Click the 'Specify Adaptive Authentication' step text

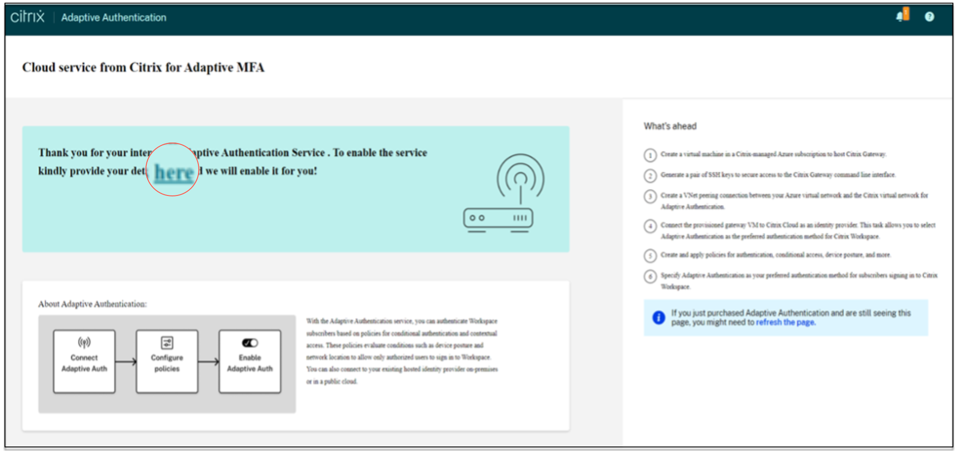point(799,281)
